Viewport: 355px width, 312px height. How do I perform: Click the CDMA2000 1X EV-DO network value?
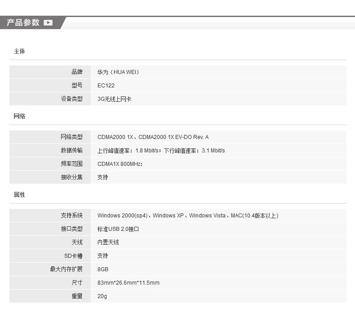click(153, 137)
